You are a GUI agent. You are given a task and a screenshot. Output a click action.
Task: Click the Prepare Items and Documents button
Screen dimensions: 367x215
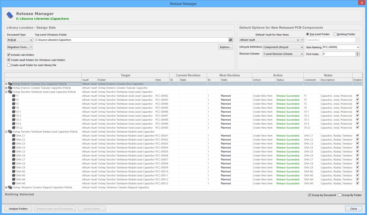point(55,209)
